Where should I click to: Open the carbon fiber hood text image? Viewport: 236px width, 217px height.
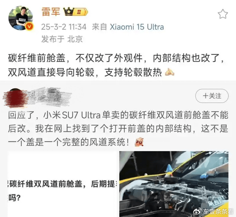pyautogui.click(x=62, y=184)
